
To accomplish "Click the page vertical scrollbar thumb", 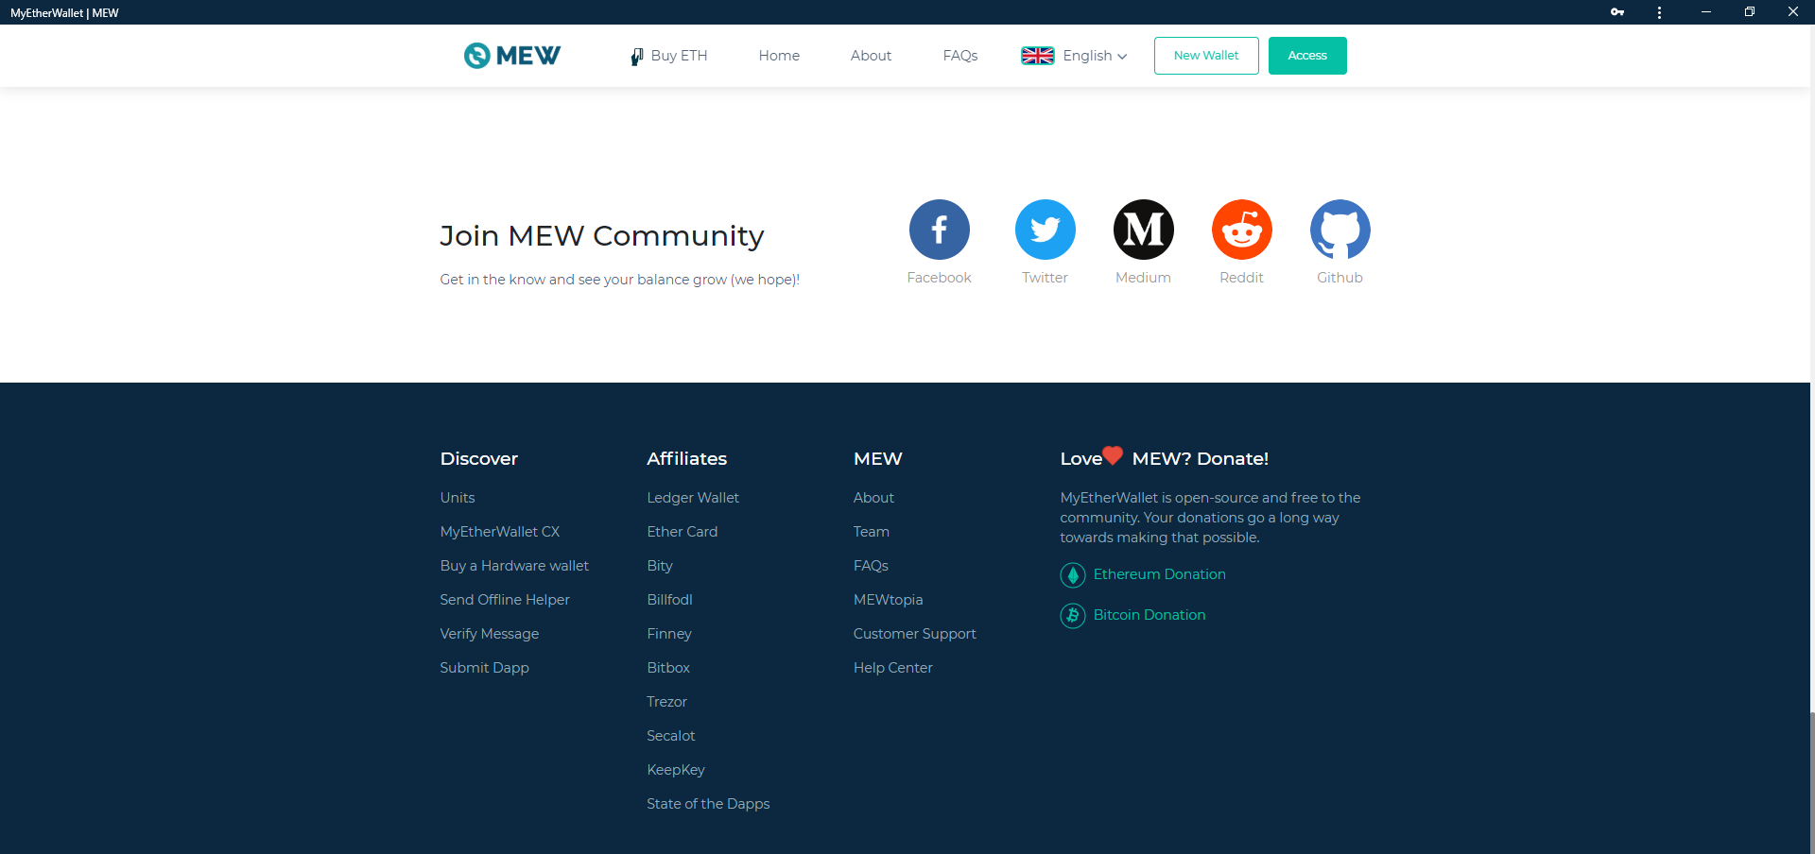I will [x=1812, y=783].
